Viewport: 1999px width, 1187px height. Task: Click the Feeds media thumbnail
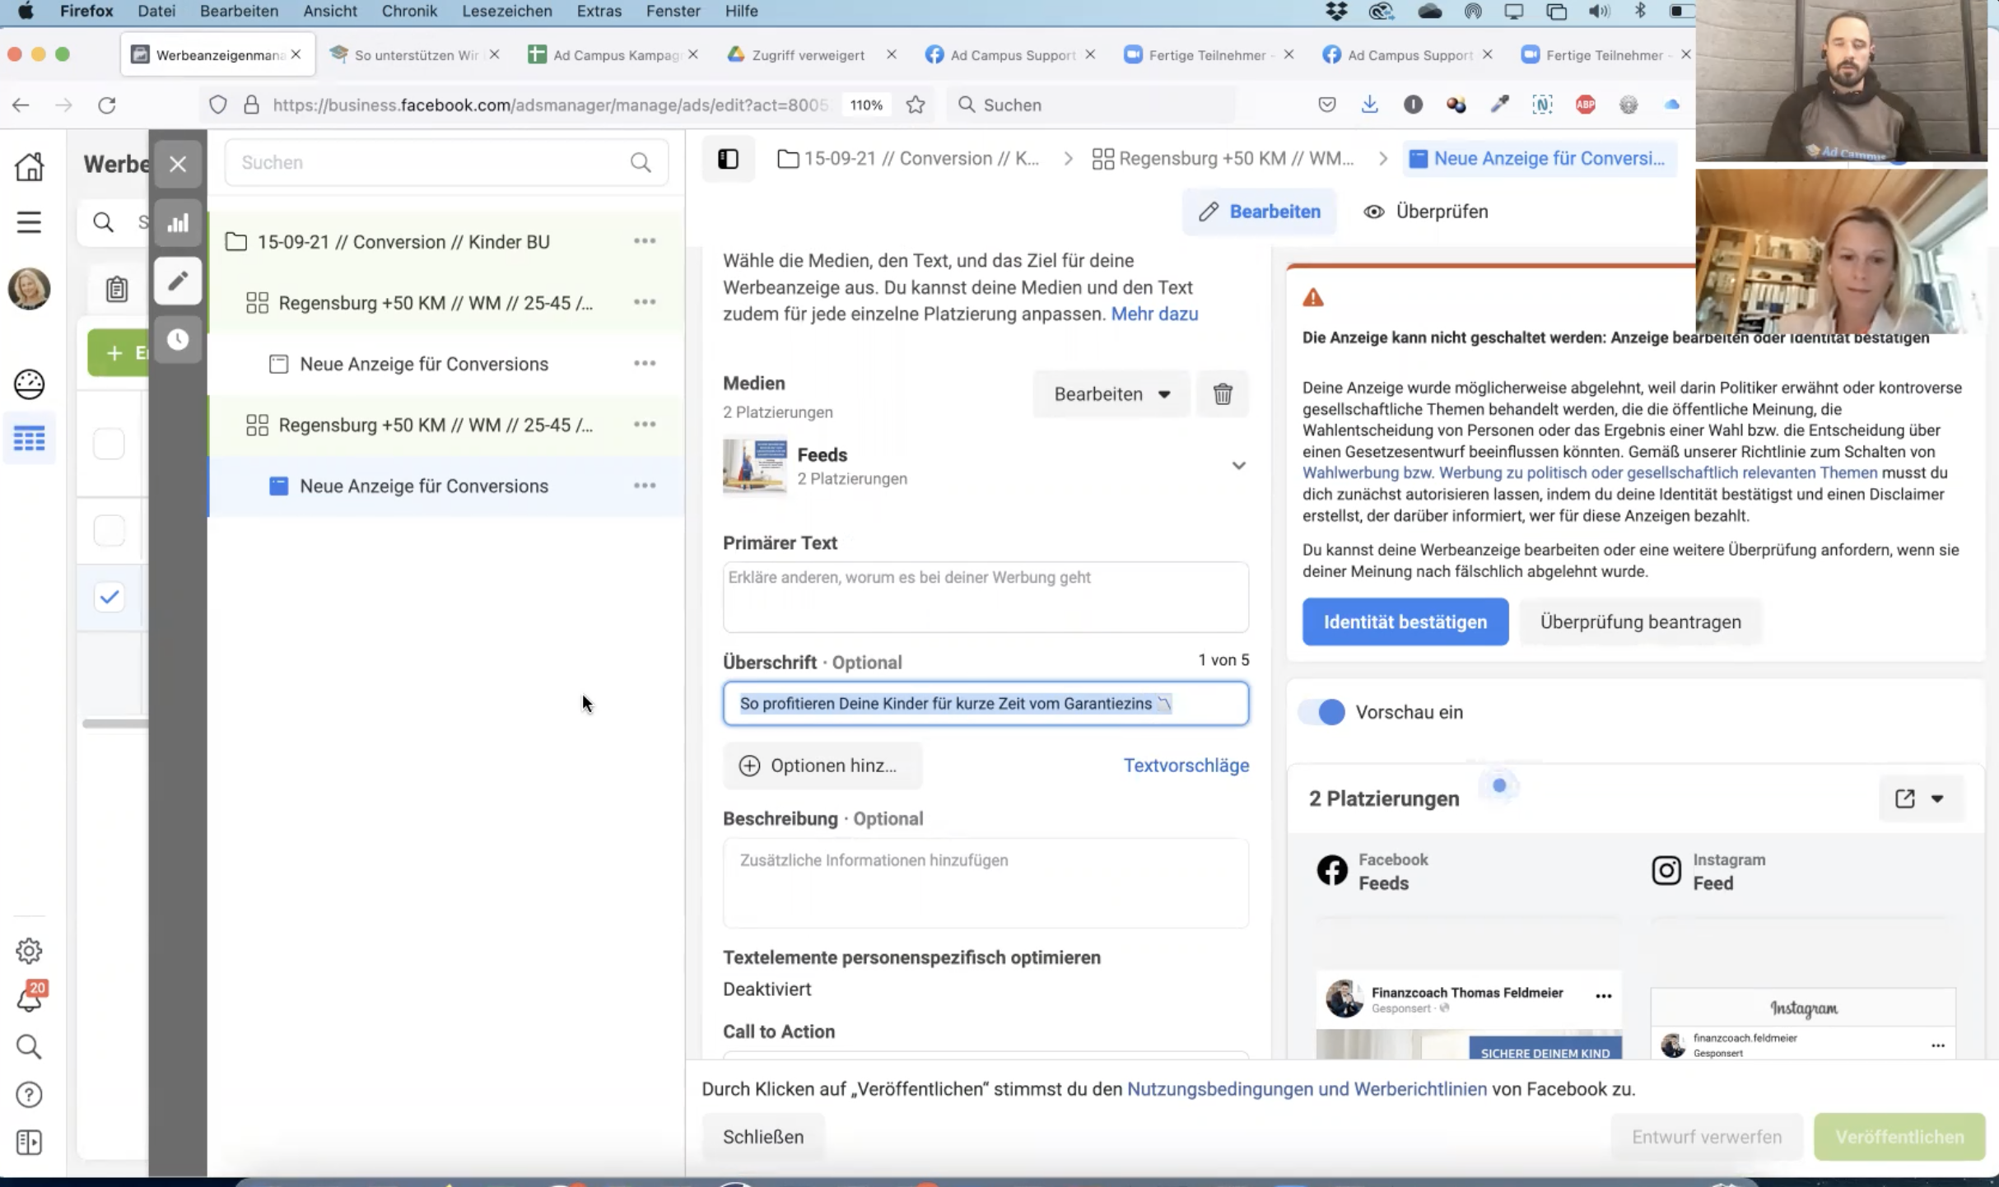click(x=755, y=466)
